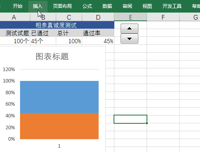Image resolution: width=200 pixels, height=152 pixels.
Task: Open the 视图 ribbon tab
Action: (147, 6)
